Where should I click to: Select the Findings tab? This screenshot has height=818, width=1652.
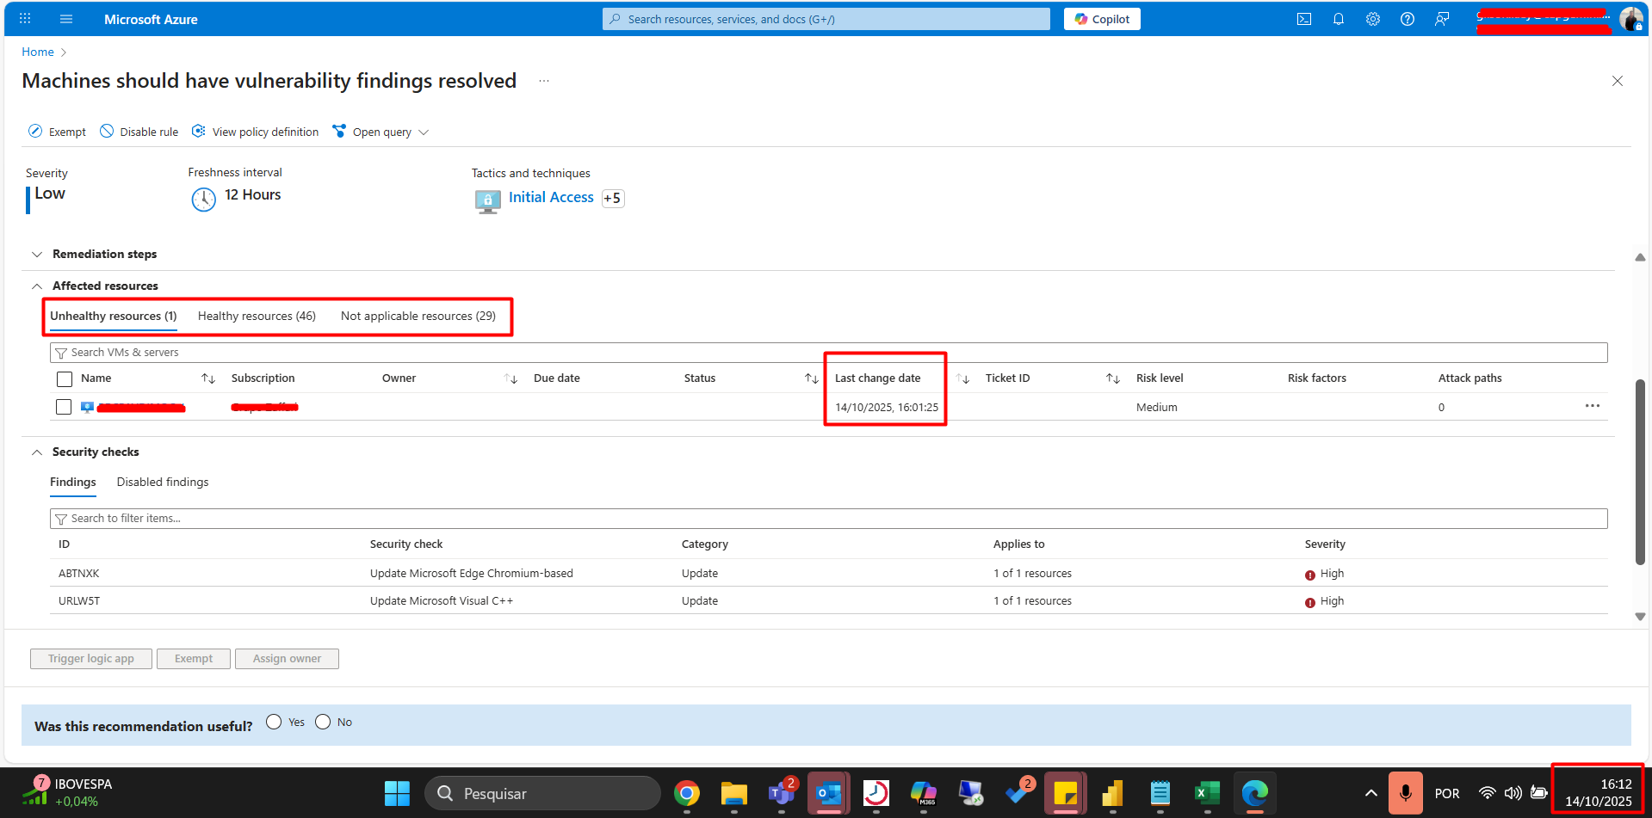coord(73,482)
